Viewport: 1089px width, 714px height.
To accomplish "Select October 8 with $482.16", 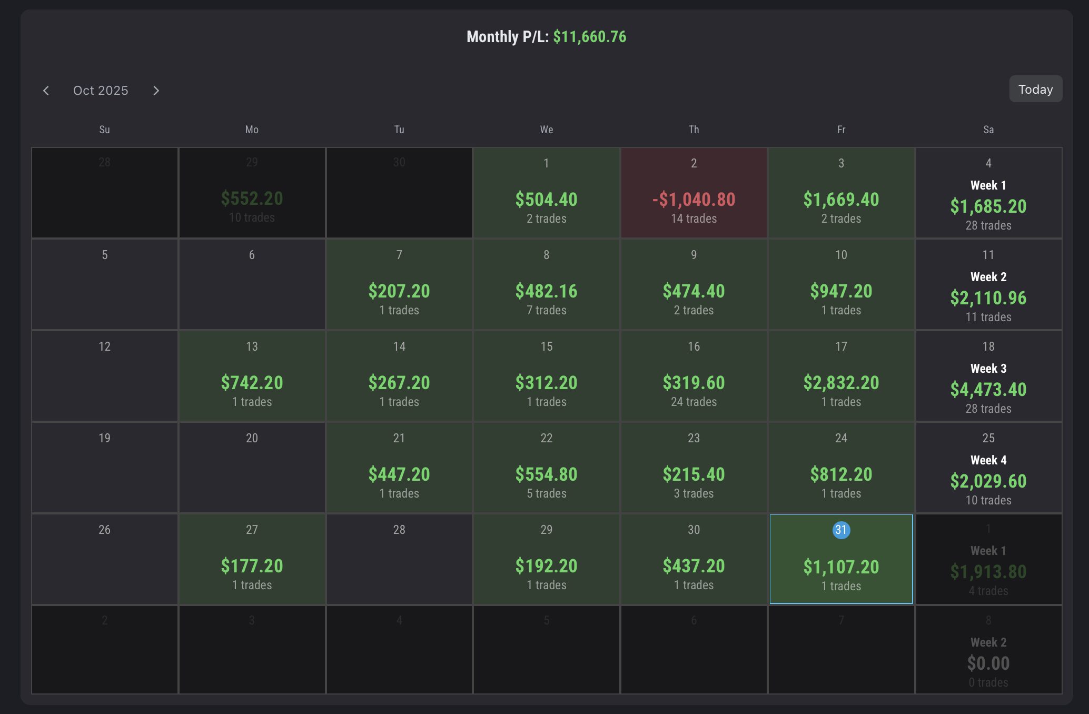I will click(546, 284).
